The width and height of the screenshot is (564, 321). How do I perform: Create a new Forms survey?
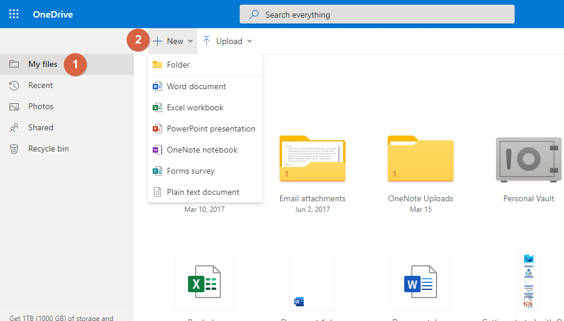(206, 171)
